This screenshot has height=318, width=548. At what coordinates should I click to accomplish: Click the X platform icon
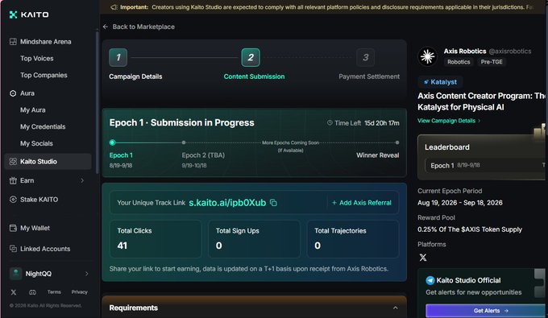(x=423, y=258)
